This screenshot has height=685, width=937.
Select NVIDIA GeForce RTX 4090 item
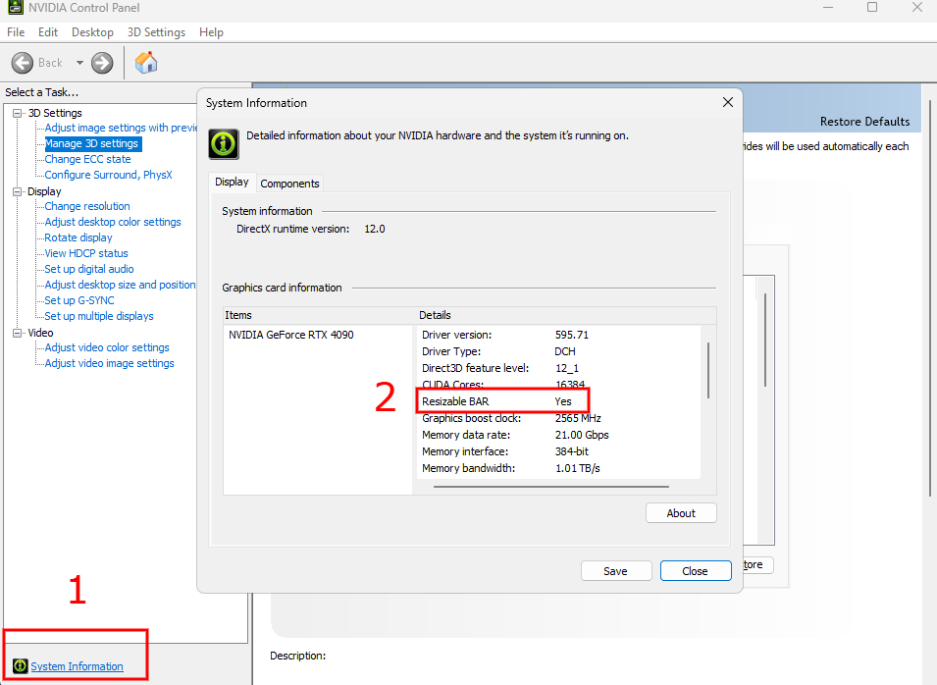(291, 335)
